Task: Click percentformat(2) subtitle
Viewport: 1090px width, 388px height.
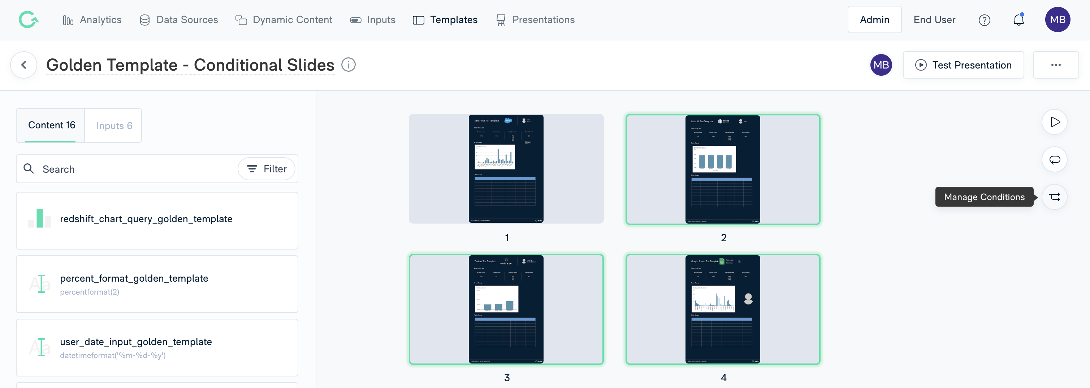Action: click(x=89, y=292)
